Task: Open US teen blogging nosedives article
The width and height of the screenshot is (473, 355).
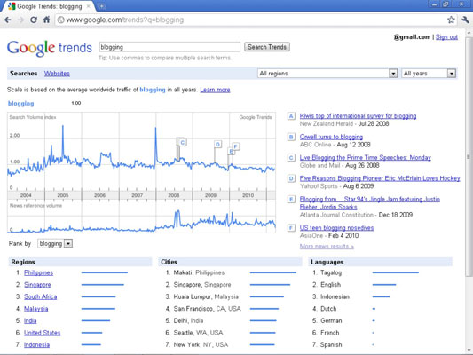Action: coord(336,228)
